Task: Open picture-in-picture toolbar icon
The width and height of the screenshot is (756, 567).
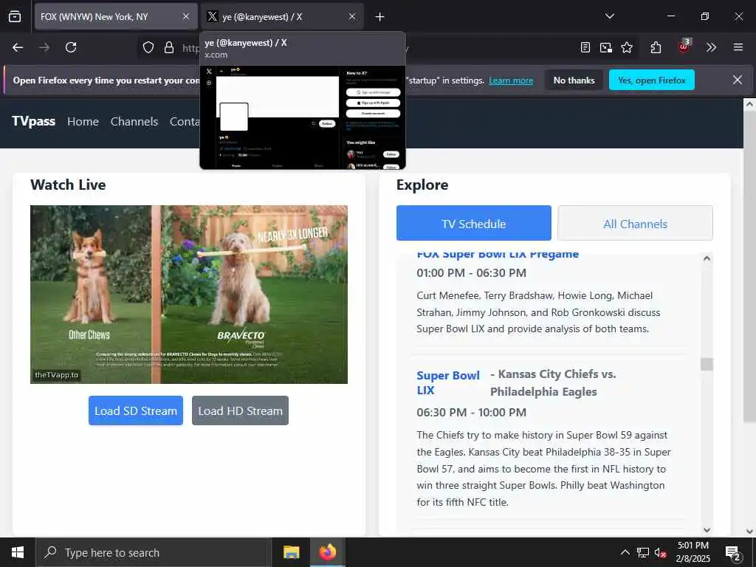Action: point(605,47)
